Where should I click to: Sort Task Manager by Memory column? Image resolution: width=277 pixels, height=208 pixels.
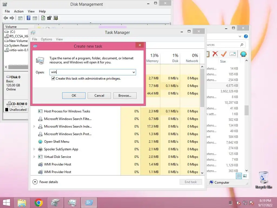click(153, 58)
